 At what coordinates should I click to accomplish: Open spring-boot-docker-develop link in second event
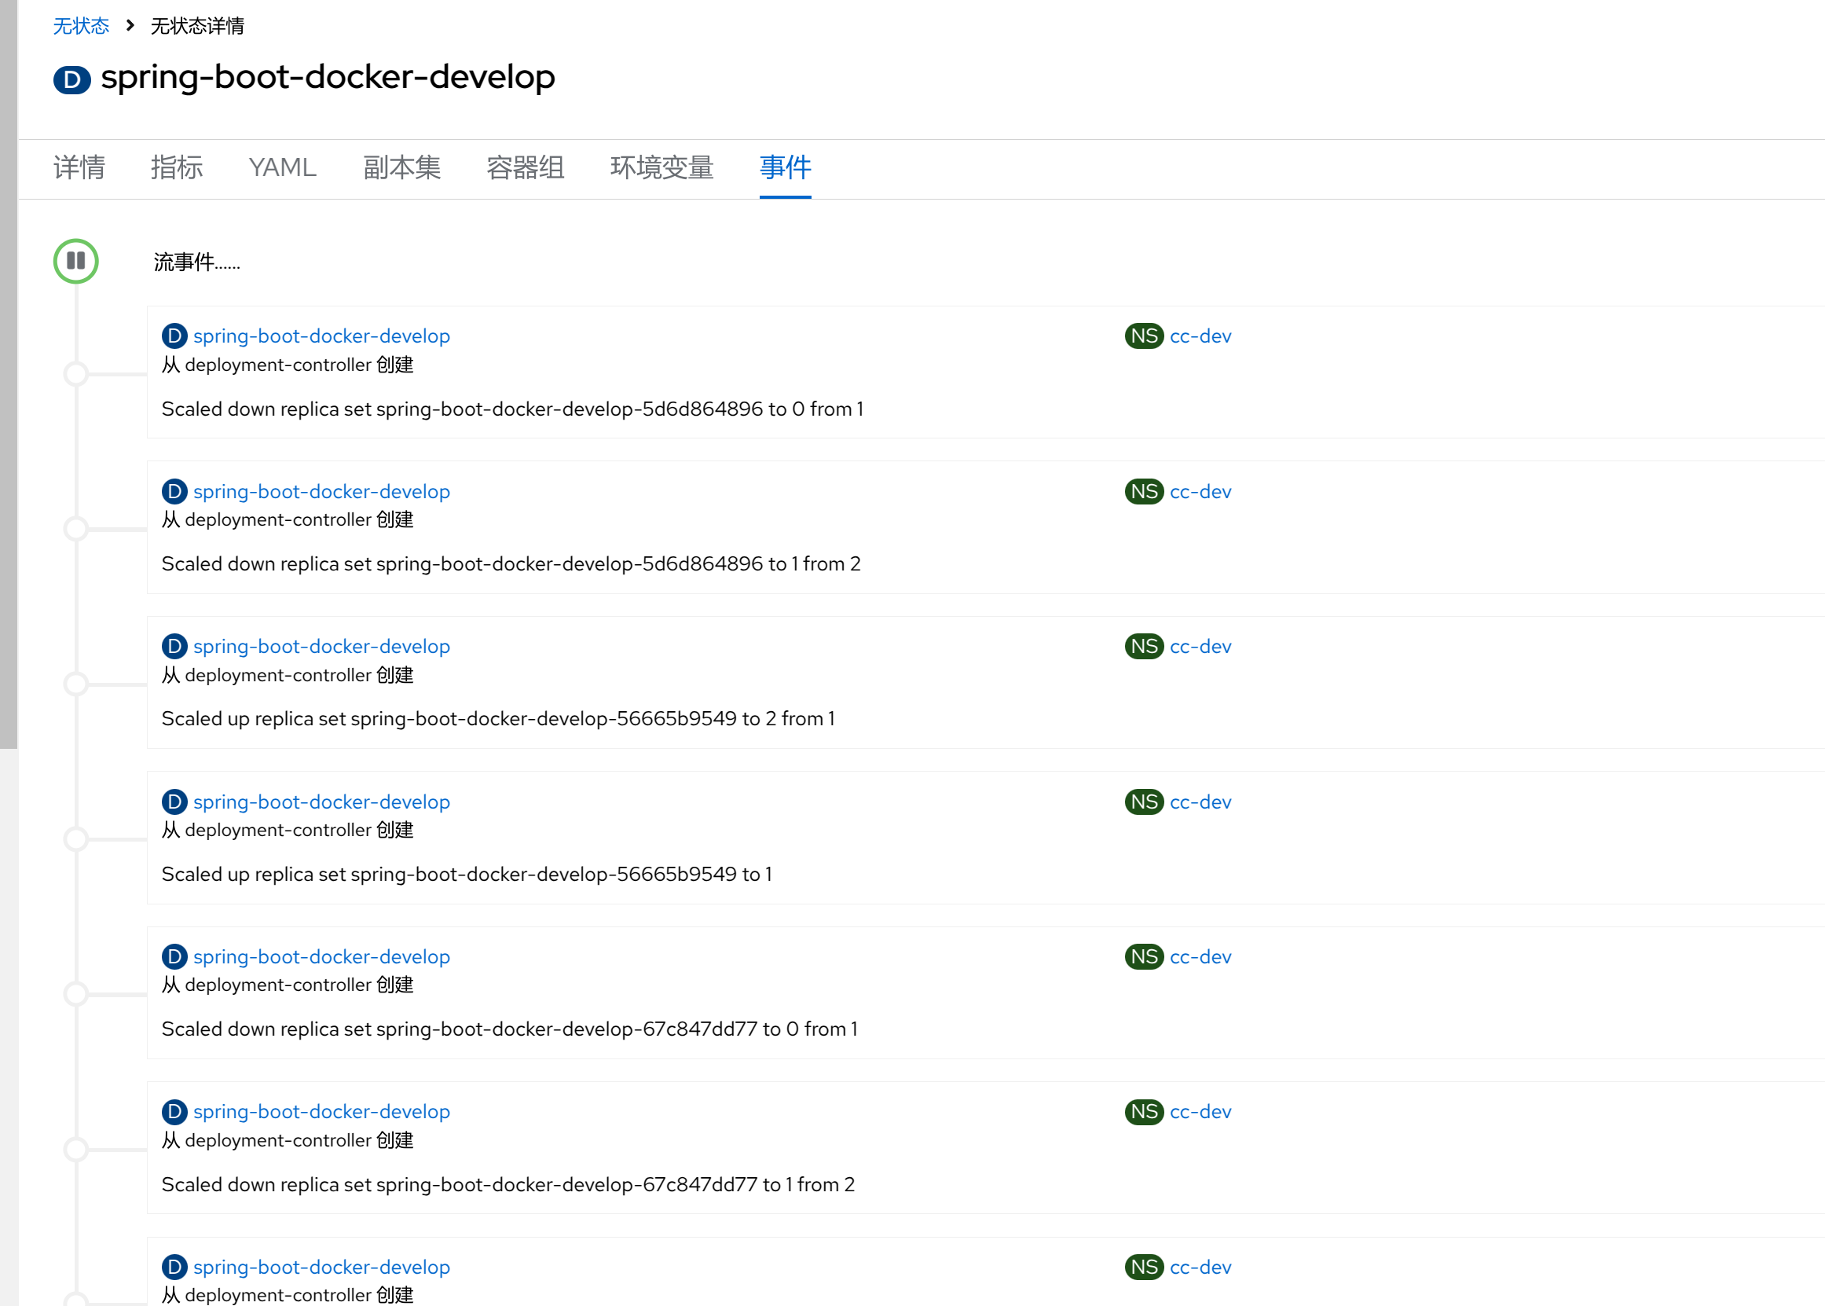click(x=321, y=491)
